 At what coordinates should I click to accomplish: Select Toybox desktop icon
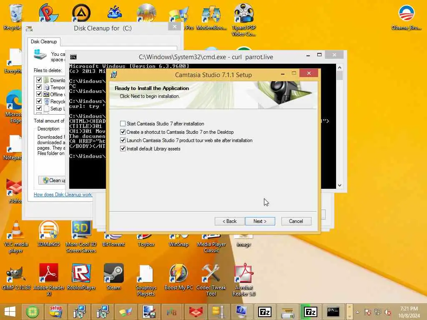[x=146, y=240]
